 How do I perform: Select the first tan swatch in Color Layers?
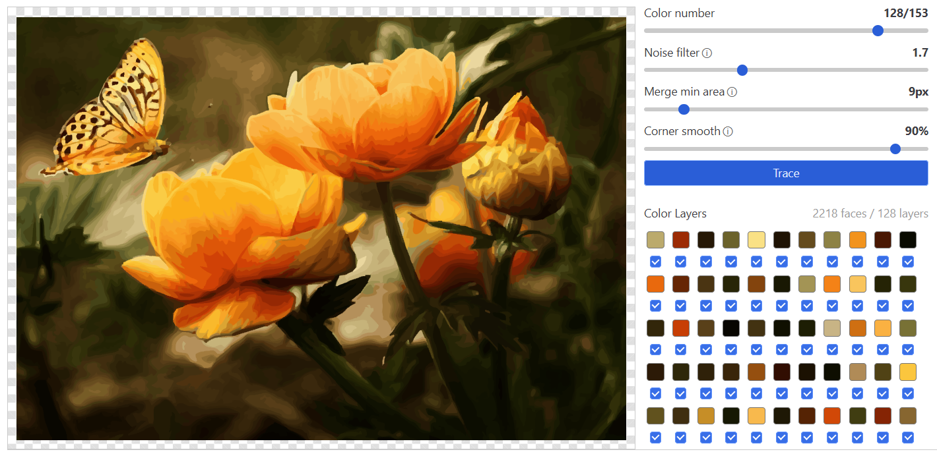tap(655, 240)
